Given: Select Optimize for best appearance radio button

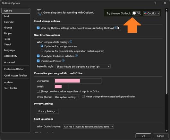Looking at the screenshot, I should [x=42, y=46].
